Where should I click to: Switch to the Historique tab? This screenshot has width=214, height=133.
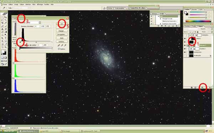[x=154, y=14]
